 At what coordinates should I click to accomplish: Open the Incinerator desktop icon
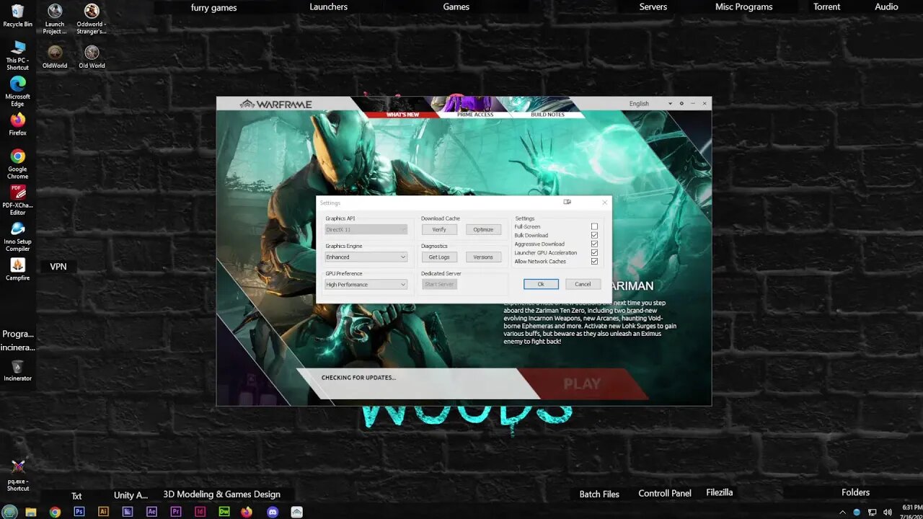(x=17, y=371)
